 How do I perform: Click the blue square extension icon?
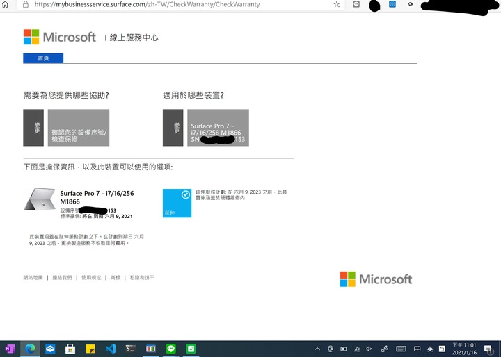[x=392, y=4]
